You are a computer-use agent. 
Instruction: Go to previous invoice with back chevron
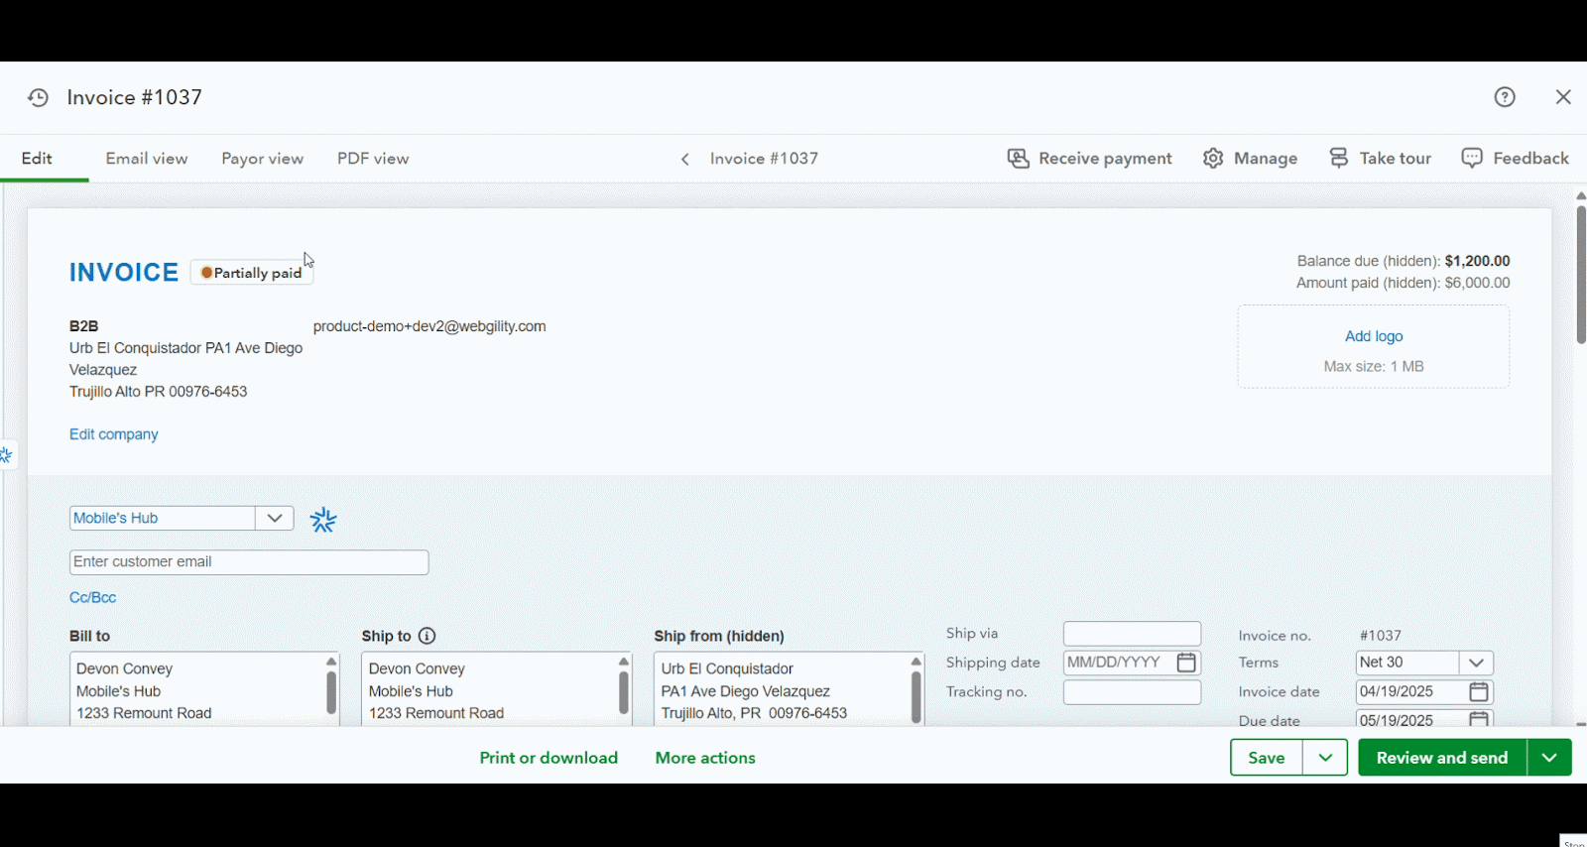685,160
